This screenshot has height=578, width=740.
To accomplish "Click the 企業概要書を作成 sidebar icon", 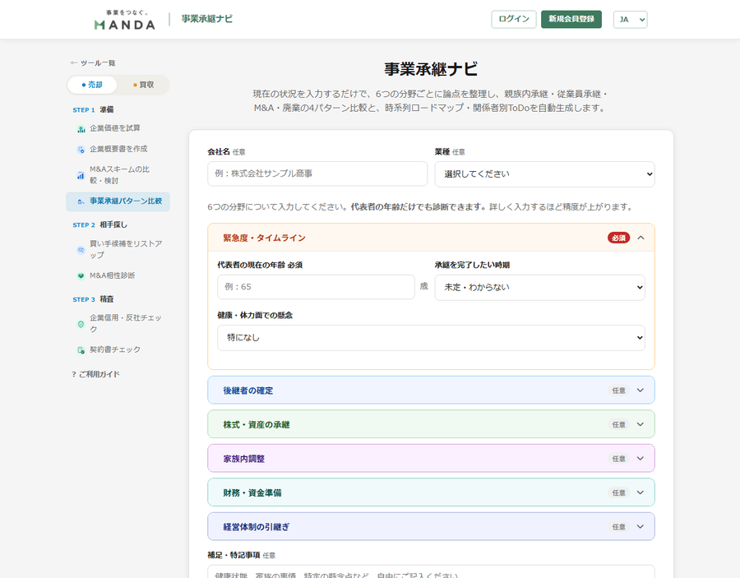I will click(81, 150).
